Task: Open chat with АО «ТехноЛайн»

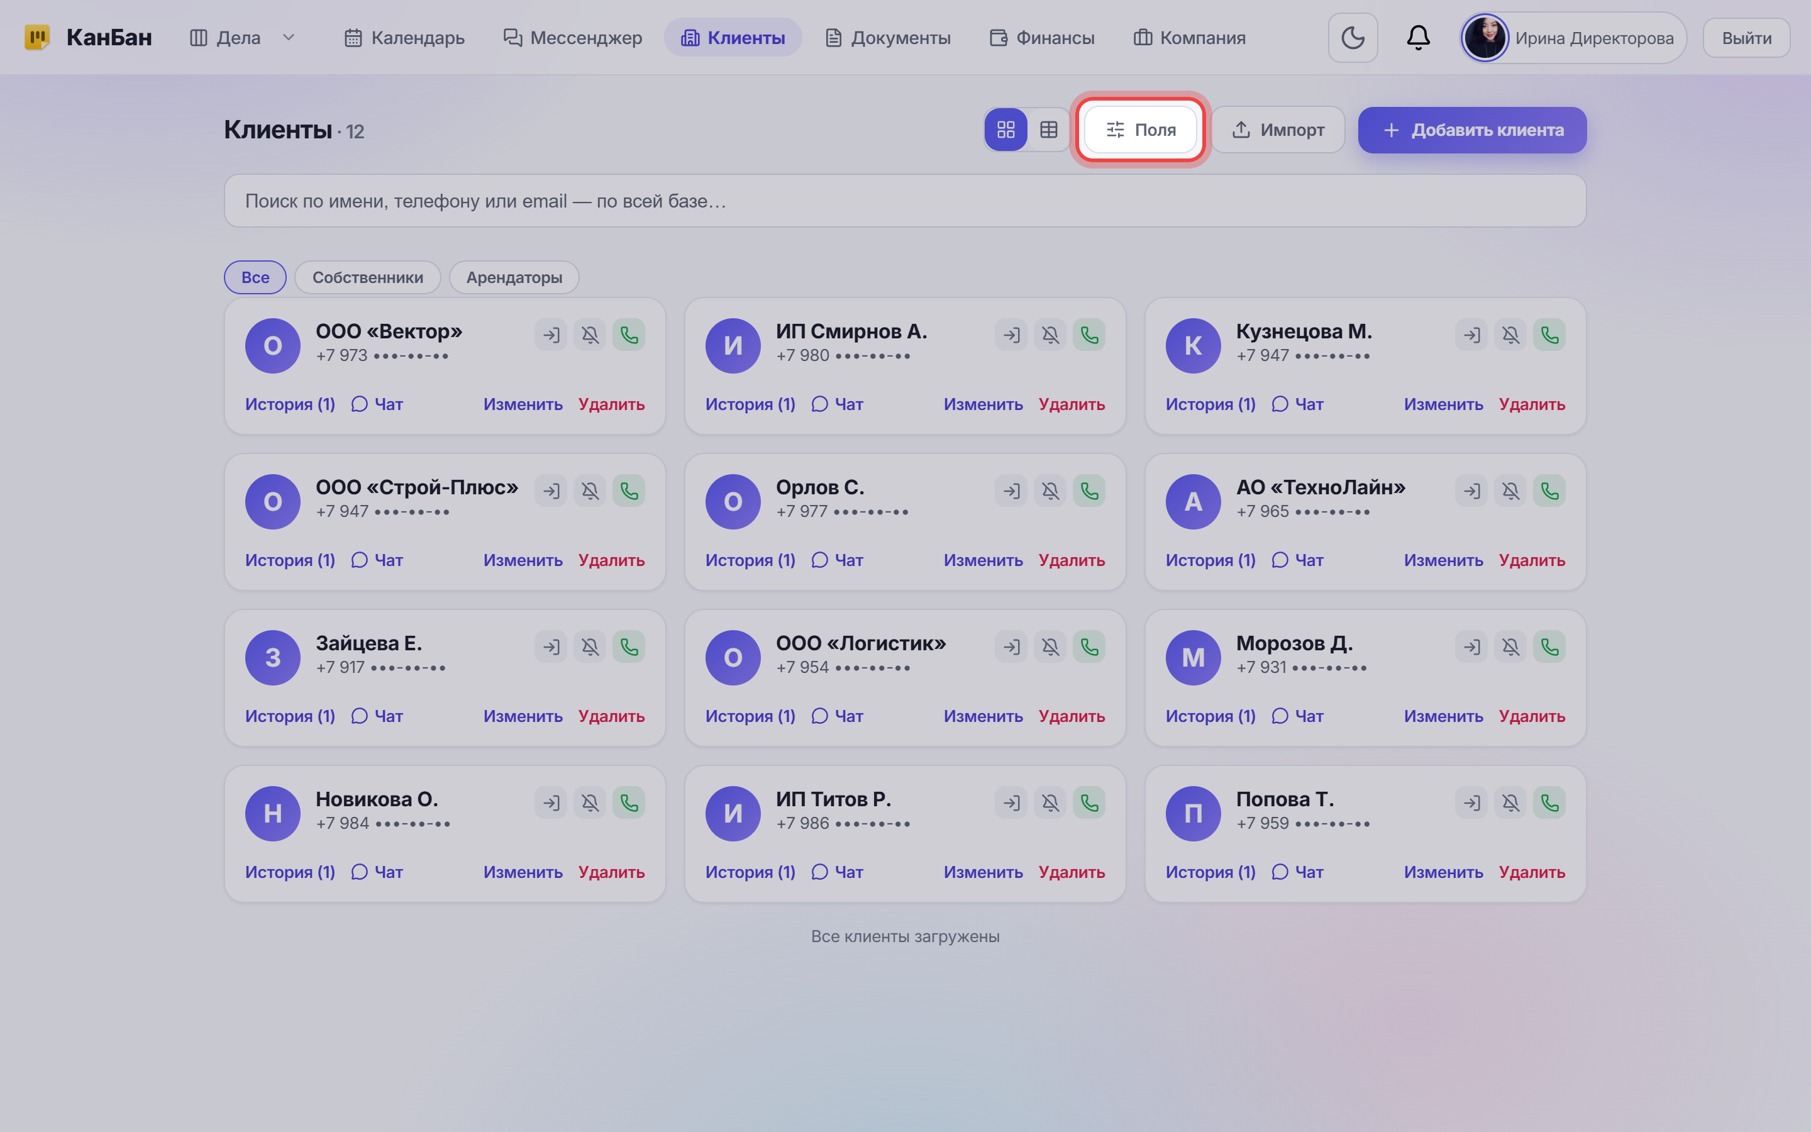Action: (1298, 560)
